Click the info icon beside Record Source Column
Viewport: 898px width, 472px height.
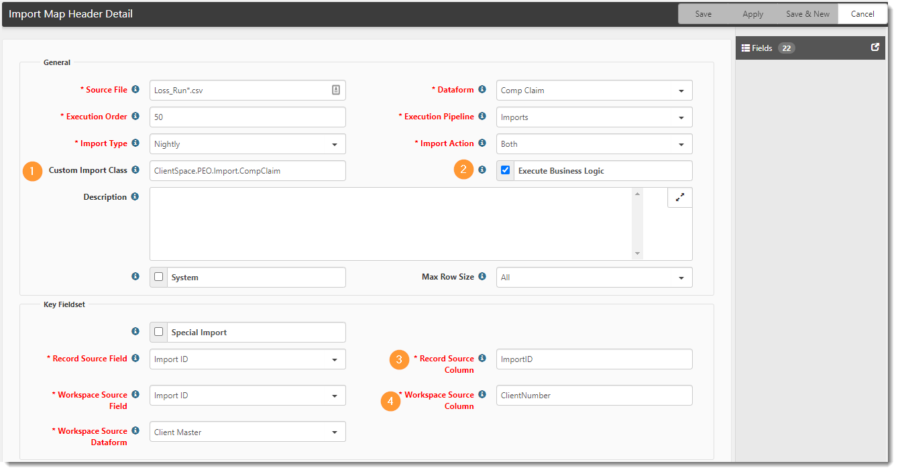(482, 358)
